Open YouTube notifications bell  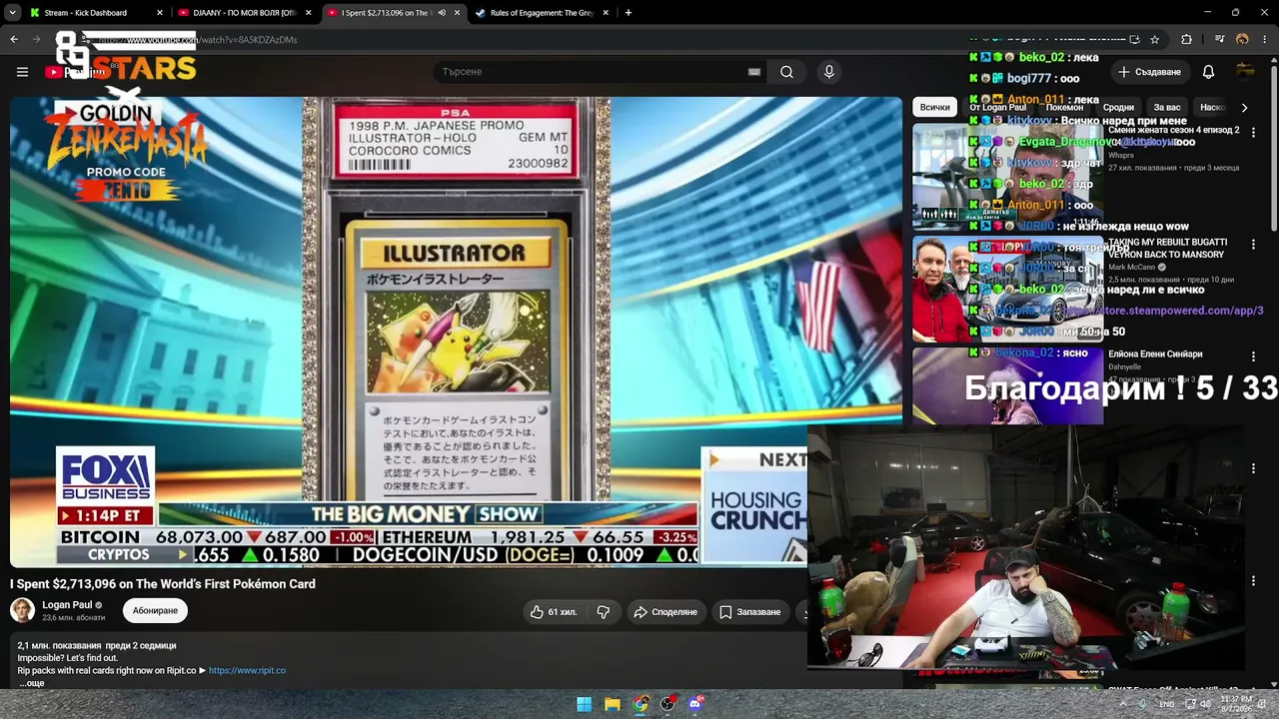pos(1208,72)
